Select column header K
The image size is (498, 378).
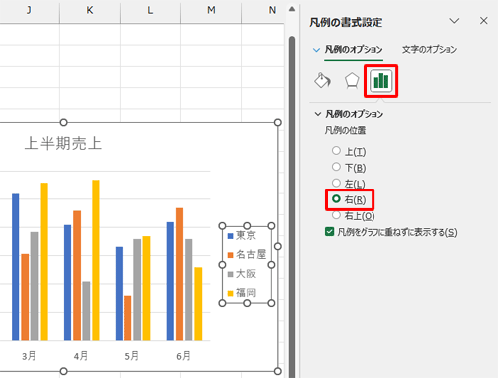coord(90,10)
